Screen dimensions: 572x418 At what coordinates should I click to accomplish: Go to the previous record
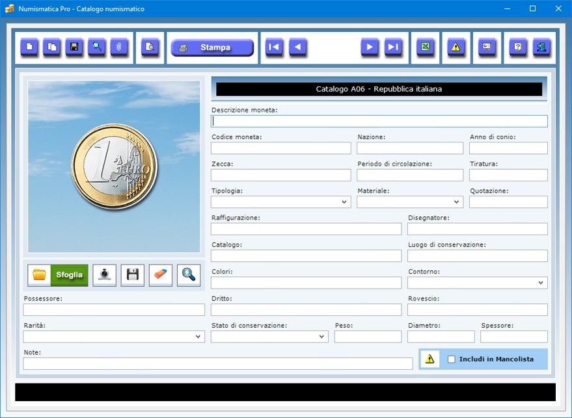pos(297,47)
